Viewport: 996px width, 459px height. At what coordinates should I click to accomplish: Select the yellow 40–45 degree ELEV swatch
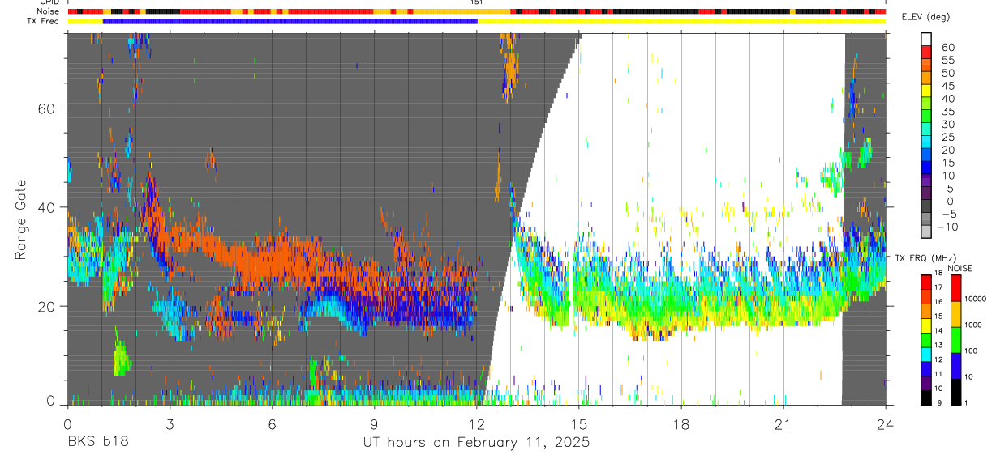[x=926, y=91]
